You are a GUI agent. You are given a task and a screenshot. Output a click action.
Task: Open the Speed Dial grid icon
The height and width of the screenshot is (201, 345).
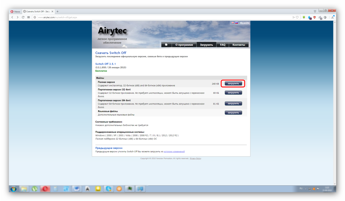click(x=29, y=17)
